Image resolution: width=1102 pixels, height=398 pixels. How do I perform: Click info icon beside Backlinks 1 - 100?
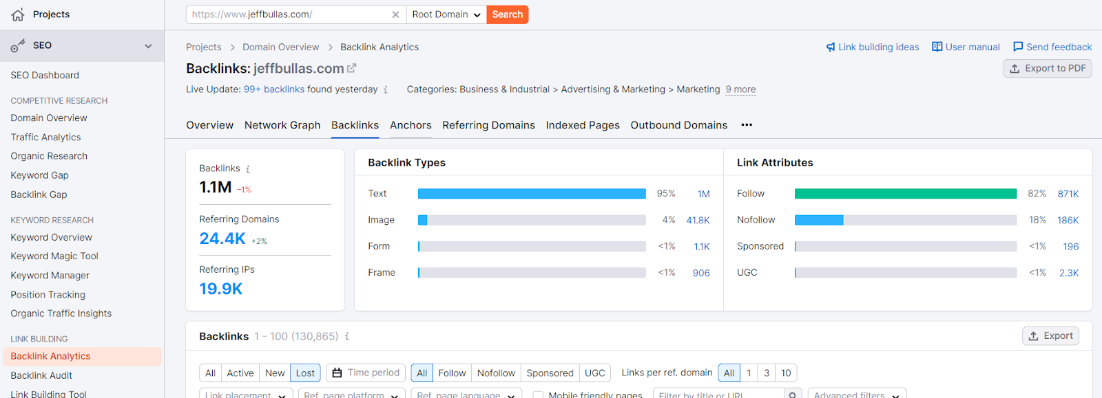pyautogui.click(x=347, y=336)
